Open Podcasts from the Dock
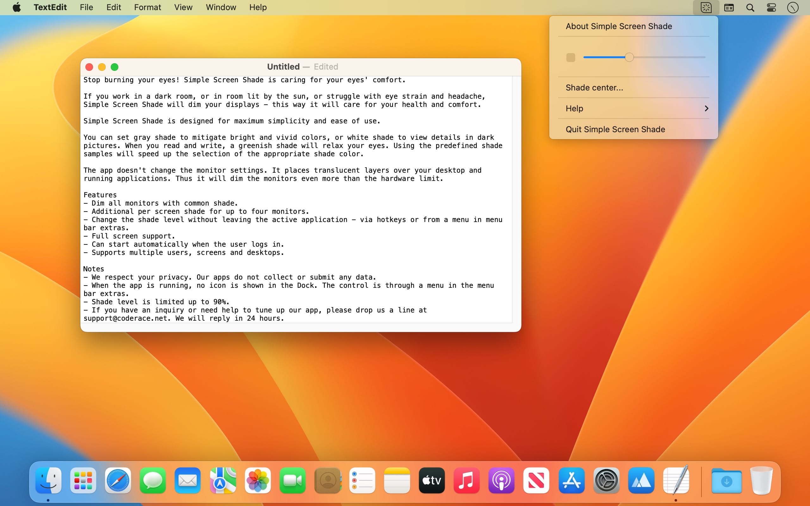The width and height of the screenshot is (810, 506). 502,480
